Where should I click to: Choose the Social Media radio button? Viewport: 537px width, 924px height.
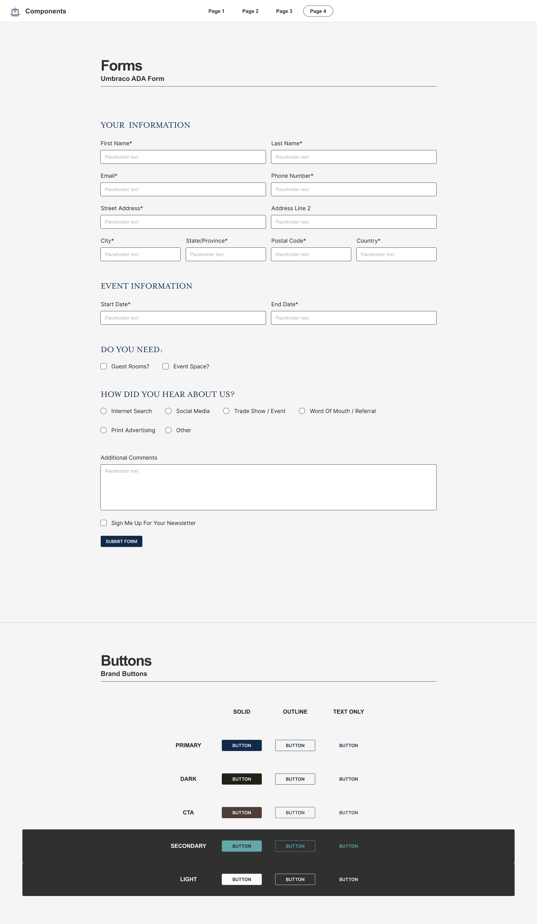168,411
